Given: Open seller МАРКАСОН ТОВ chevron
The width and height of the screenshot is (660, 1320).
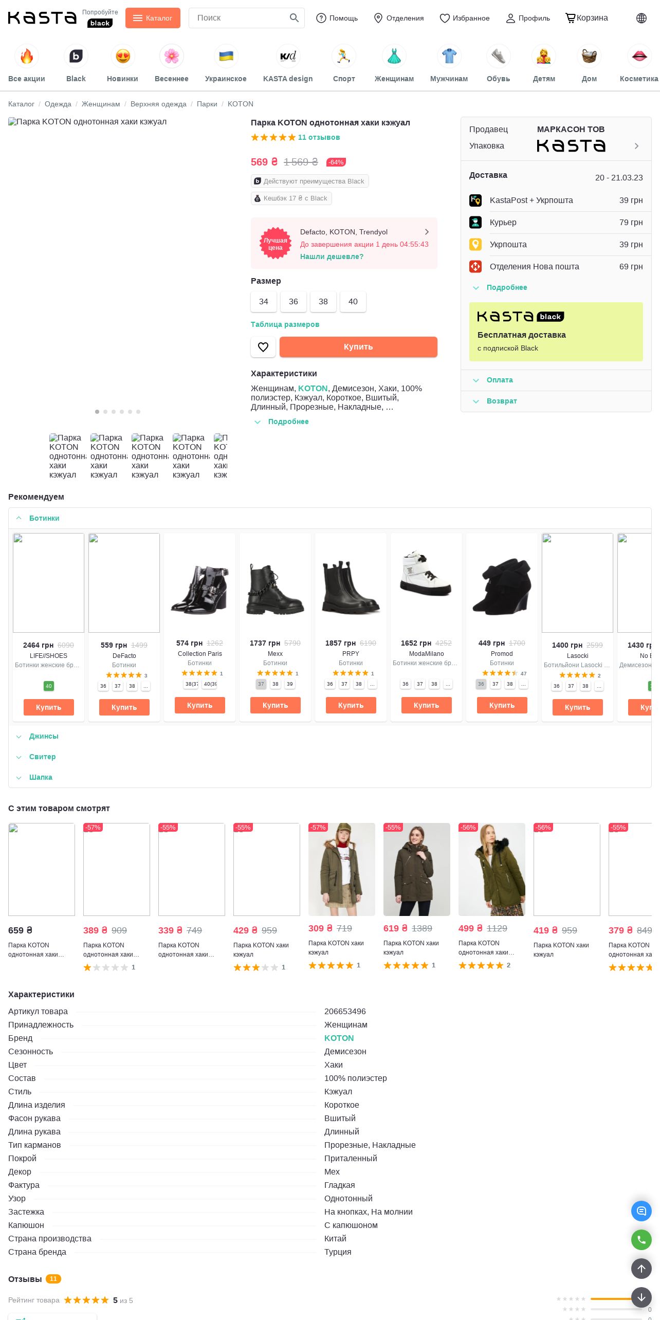Looking at the screenshot, I should pyautogui.click(x=636, y=146).
